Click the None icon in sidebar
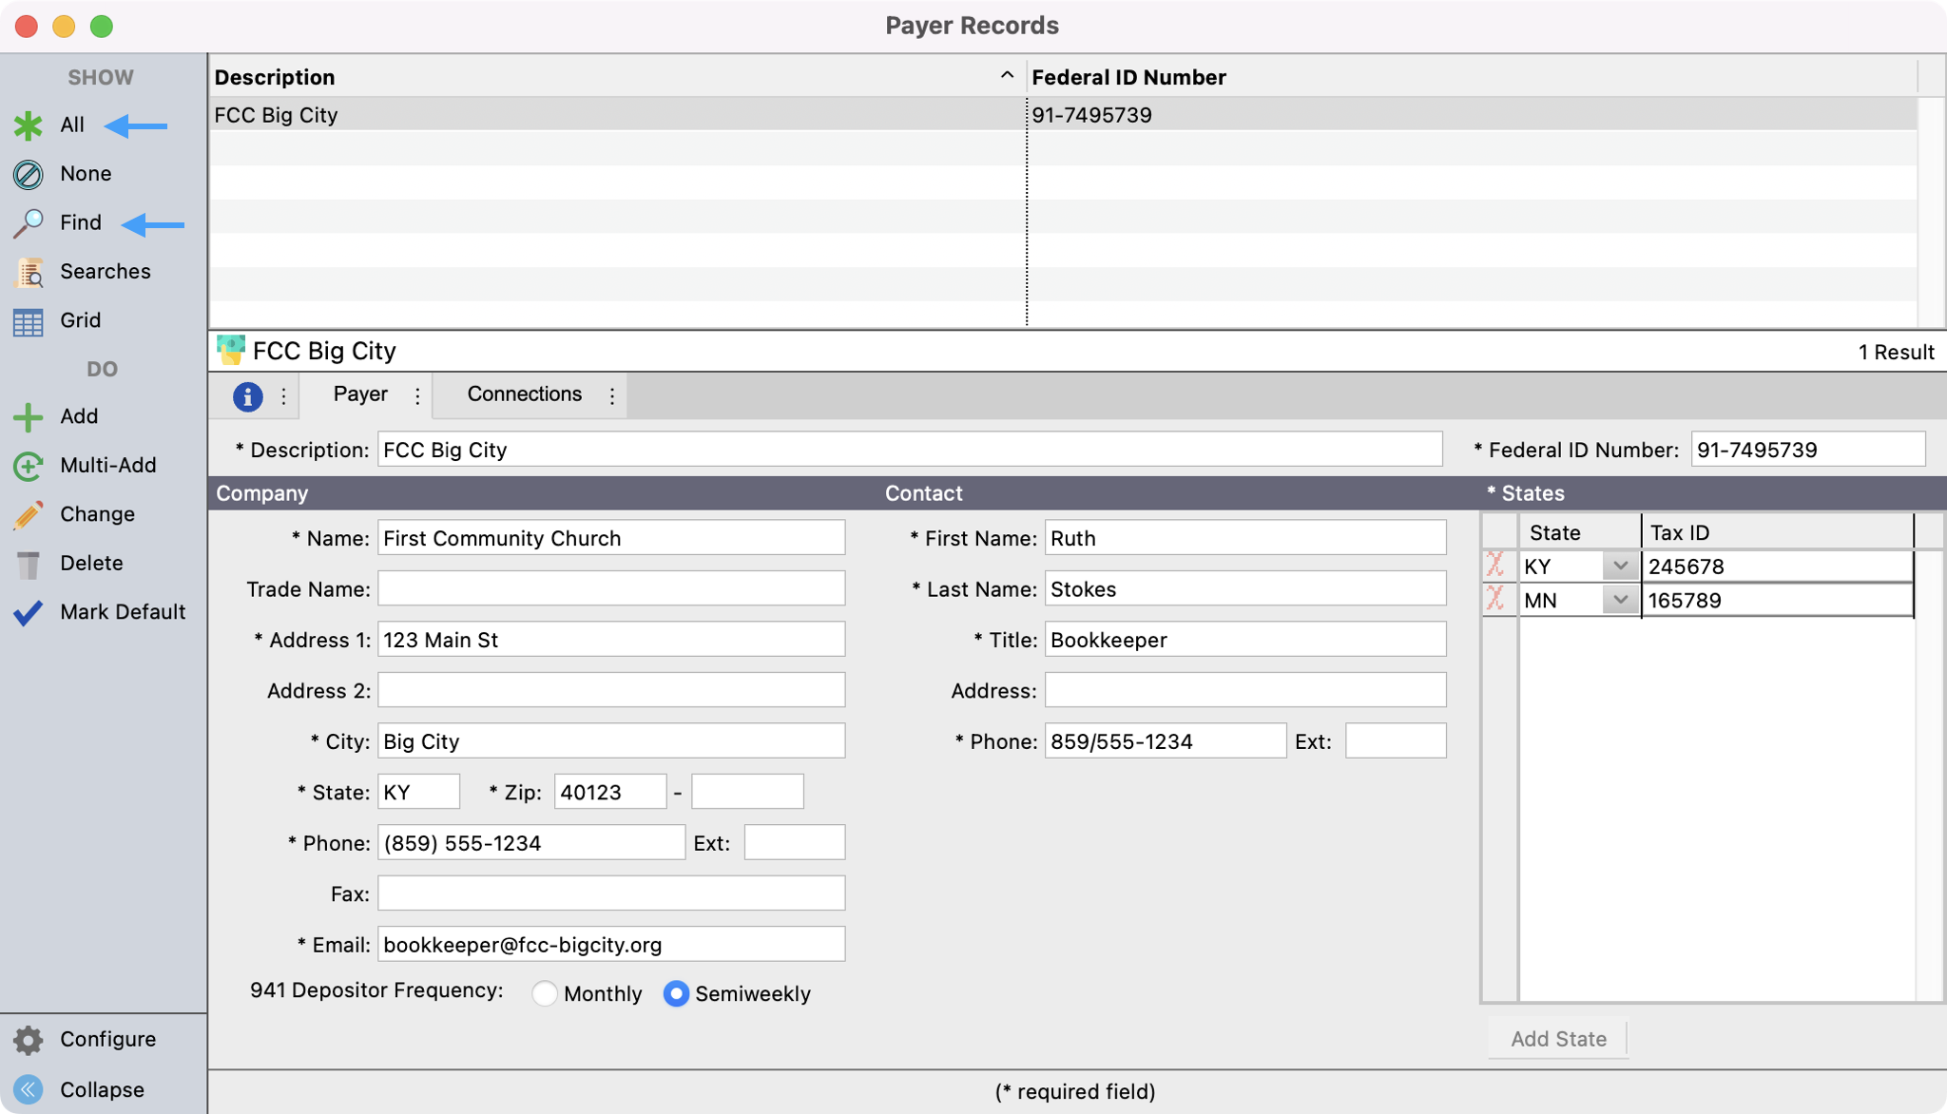Screen dimensions: 1947x1114 [x=29, y=174]
